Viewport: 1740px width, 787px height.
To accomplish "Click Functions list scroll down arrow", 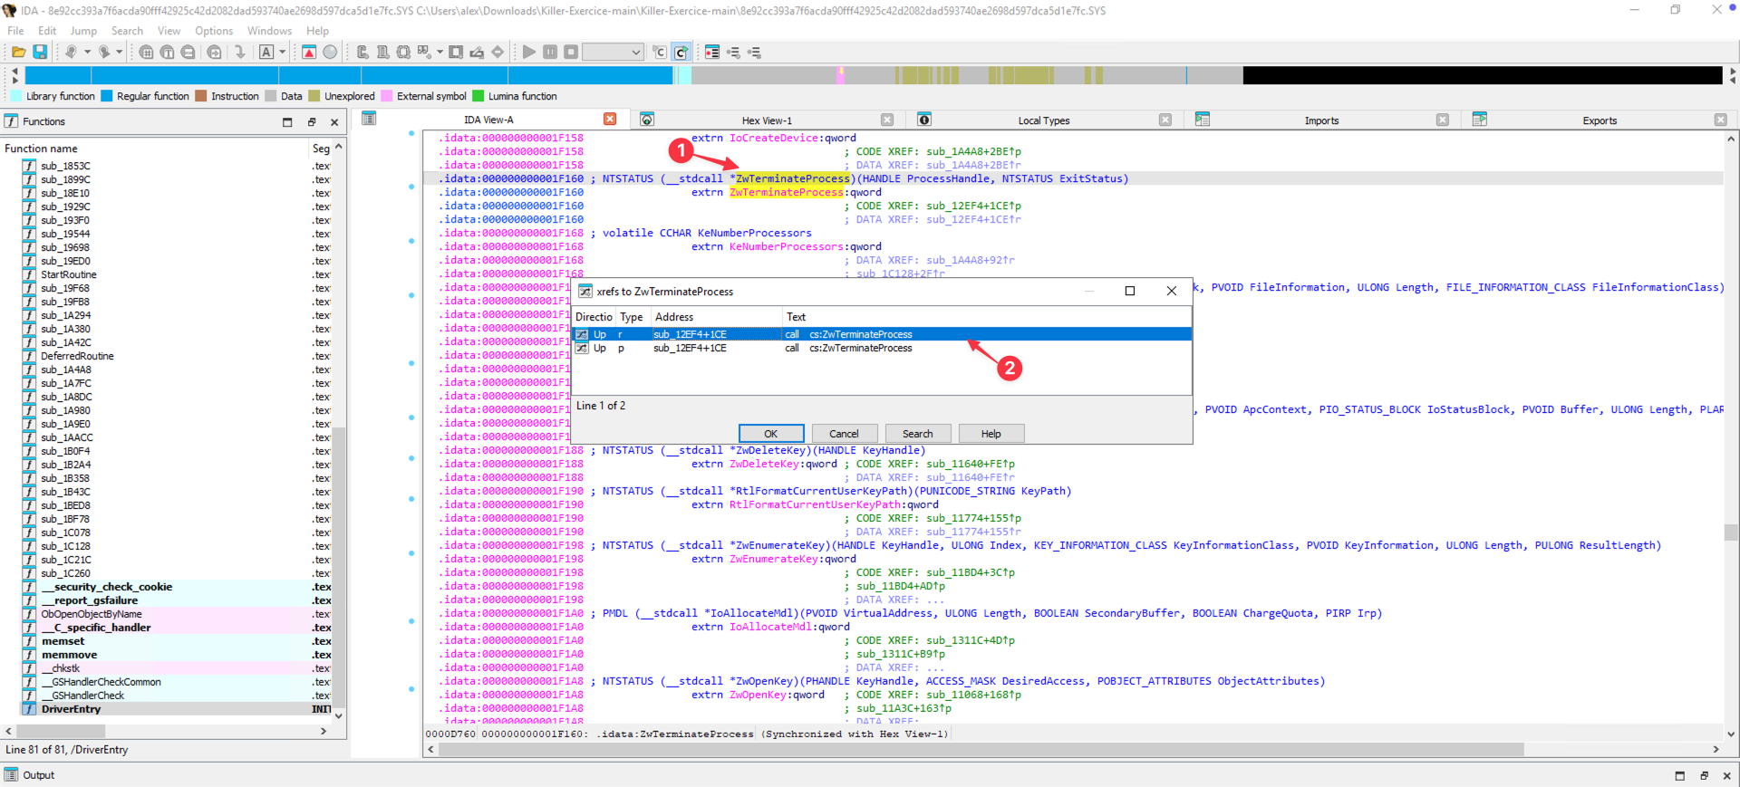I will [339, 715].
